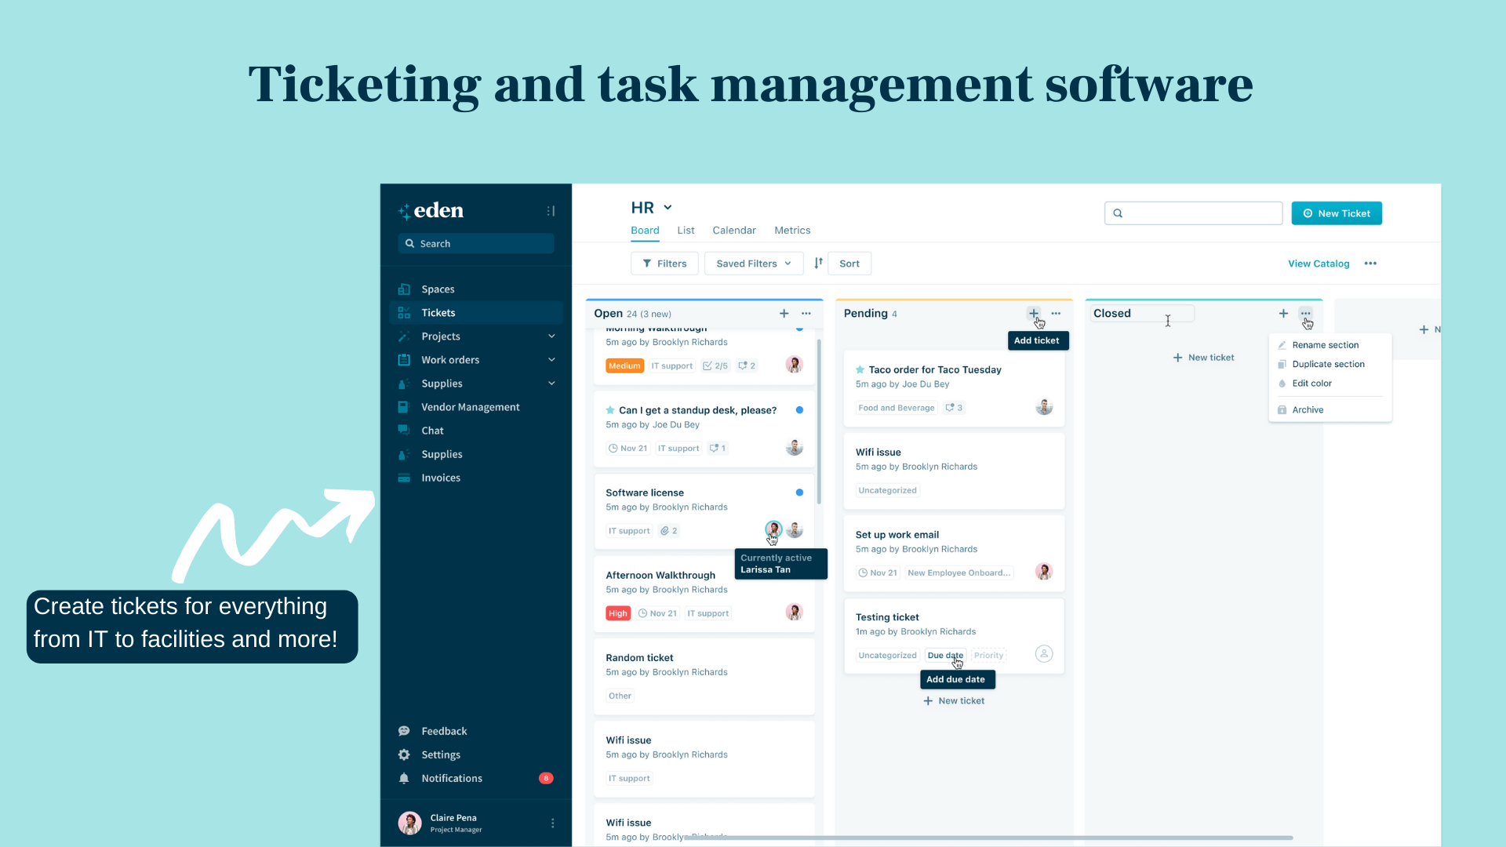The image size is (1506, 847).
Task: Open the View Catalog link
Action: pyautogui.click(x=1318, y=264)
